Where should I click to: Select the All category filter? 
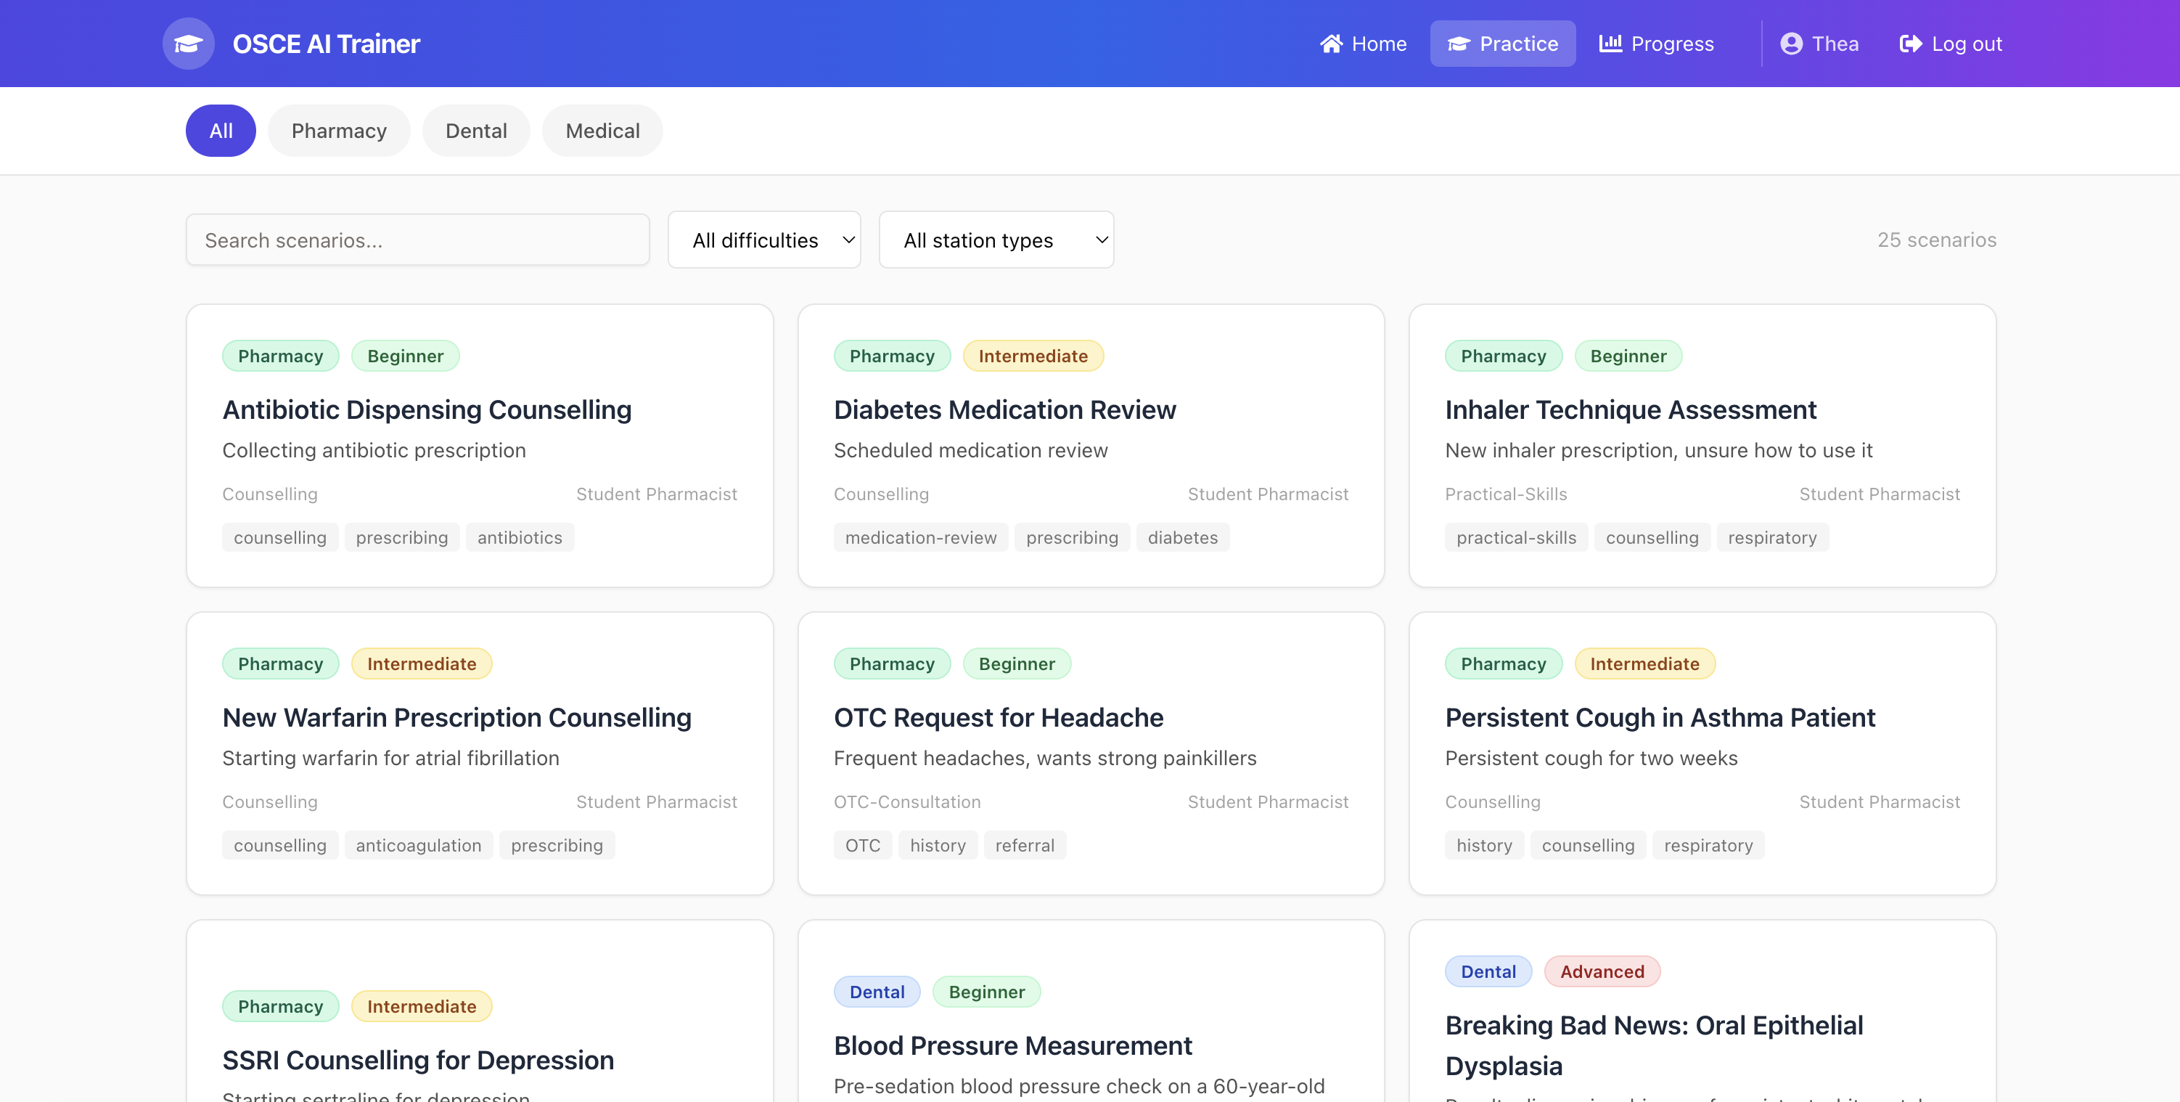click(x=221, y=131)
